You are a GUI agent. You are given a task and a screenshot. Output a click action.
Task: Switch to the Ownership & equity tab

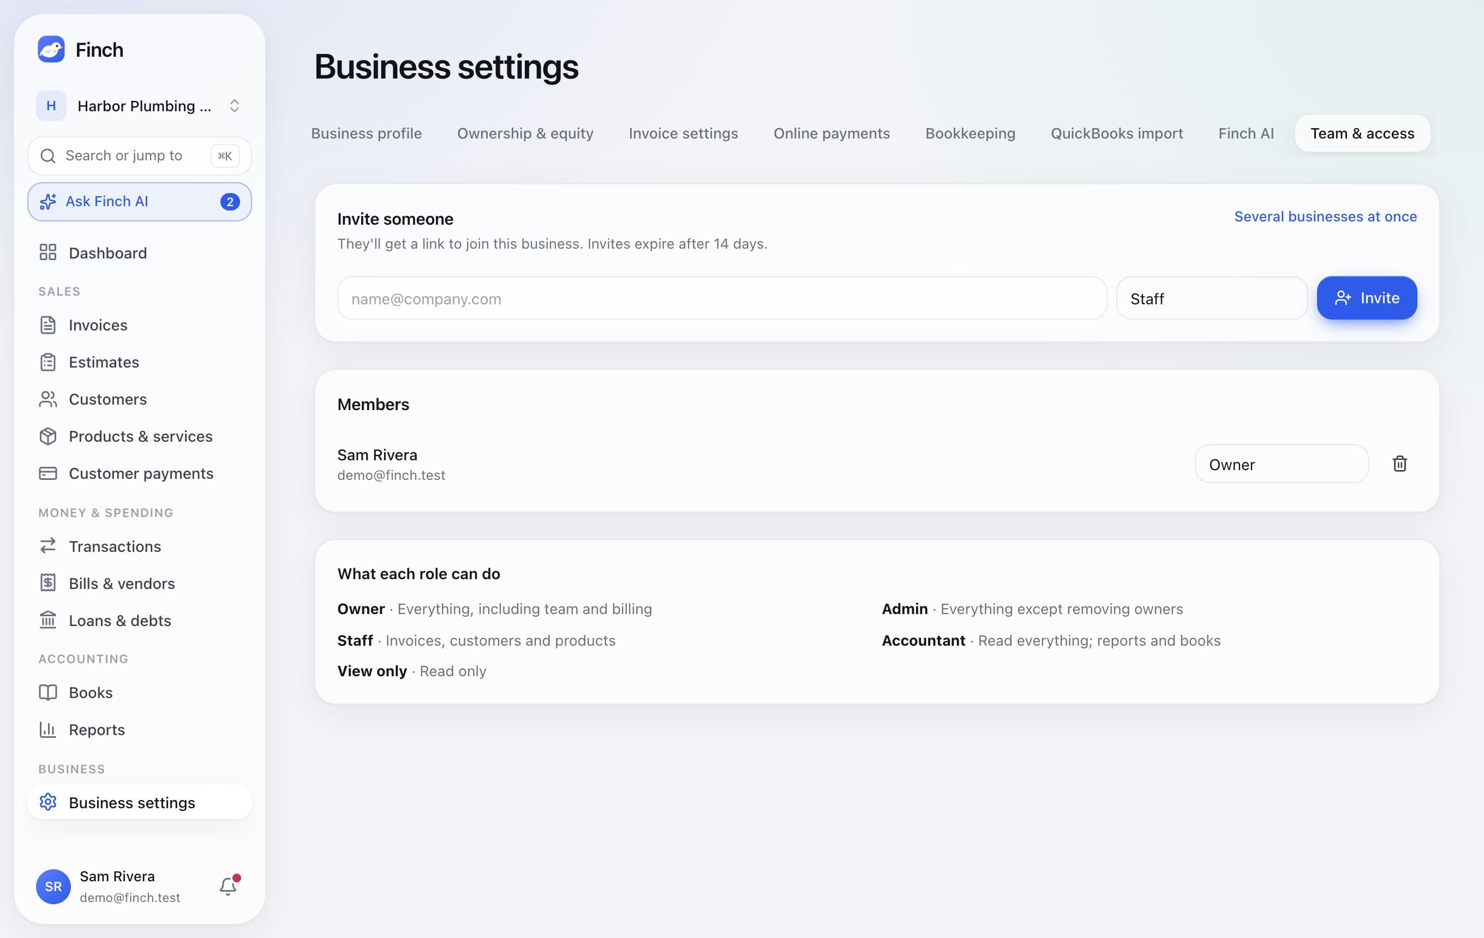tap(525, 133)
